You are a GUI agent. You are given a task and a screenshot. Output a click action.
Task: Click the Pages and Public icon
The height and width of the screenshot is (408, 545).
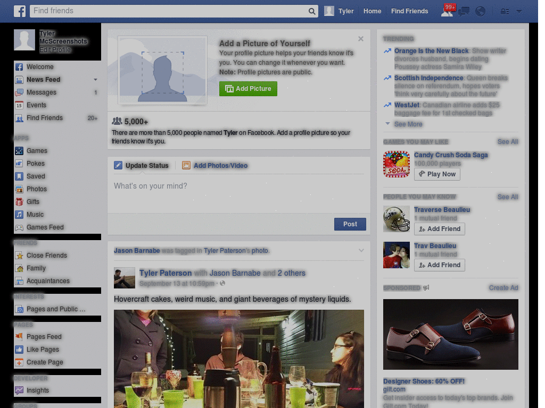(x=19, y=309)
